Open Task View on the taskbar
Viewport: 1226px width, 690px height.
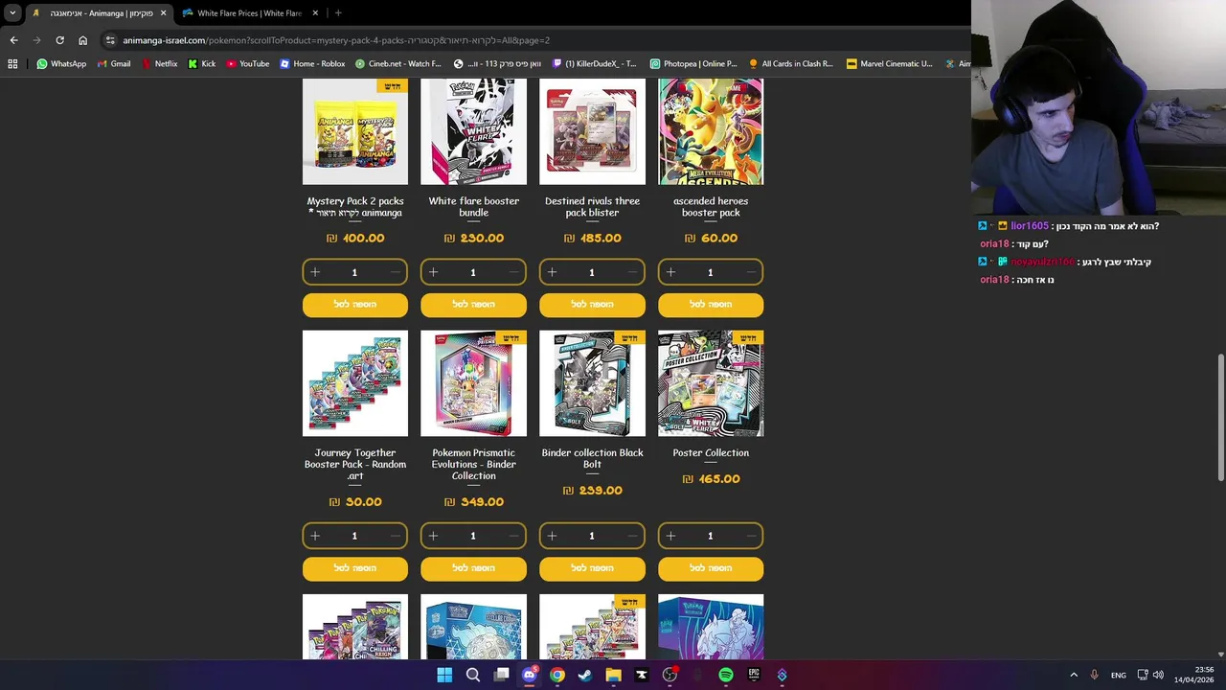pos(501,675)
